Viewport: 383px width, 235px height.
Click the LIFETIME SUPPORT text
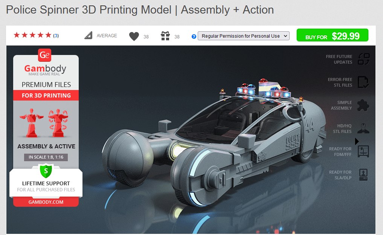pyautogui.click(x=46, y=183)
